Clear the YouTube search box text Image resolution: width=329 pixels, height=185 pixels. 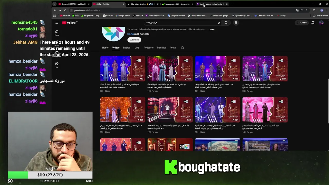coord(219,23)
